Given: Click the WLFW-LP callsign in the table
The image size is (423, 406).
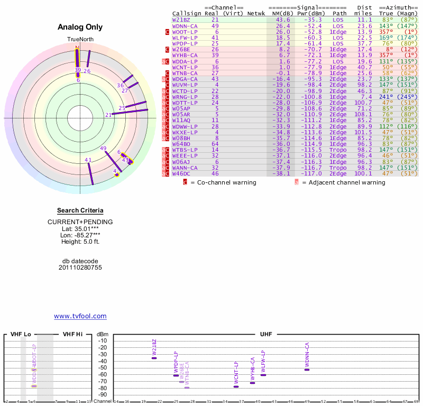Looking at the screenshot, I should tap(185, 38).
